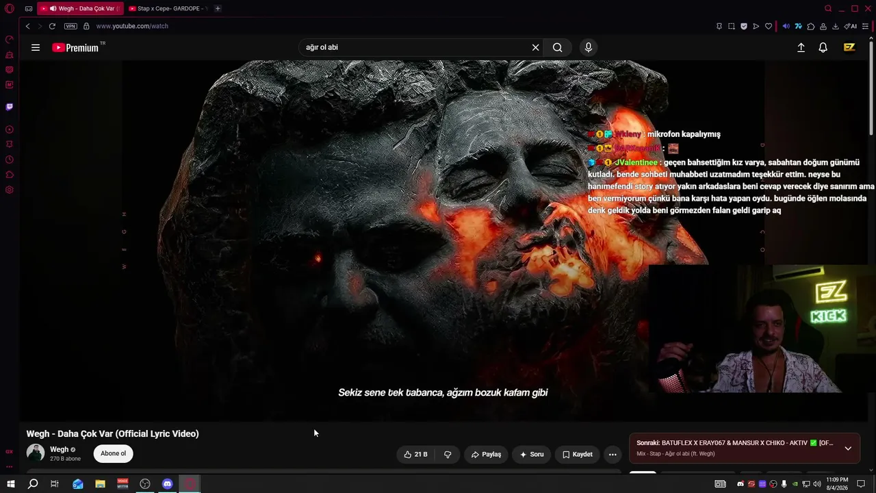Clear the YouTube search query

(536, 47)
